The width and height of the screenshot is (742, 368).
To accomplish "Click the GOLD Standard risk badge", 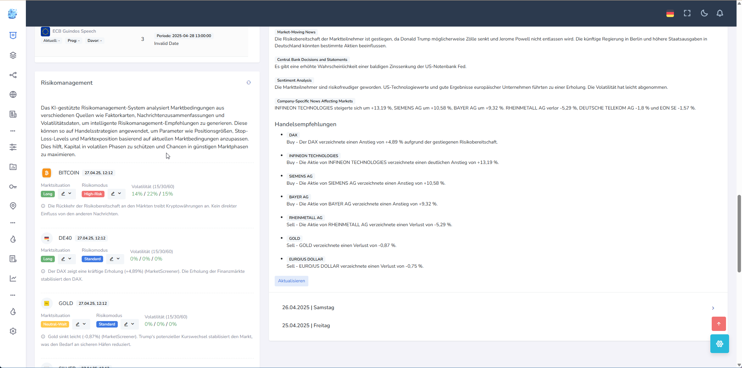I will tap(107, 324).
